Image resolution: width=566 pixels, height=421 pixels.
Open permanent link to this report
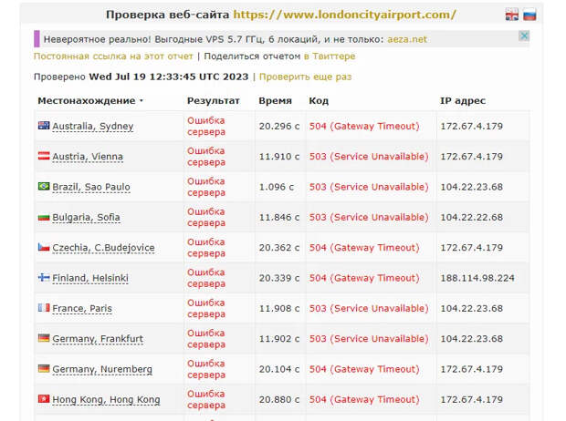[113, 56]
